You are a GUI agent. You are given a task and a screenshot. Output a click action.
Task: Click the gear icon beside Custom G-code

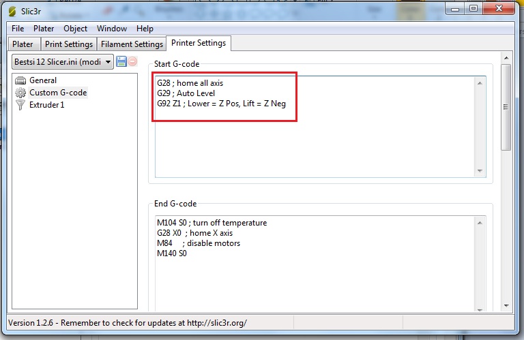pos(20,93)
